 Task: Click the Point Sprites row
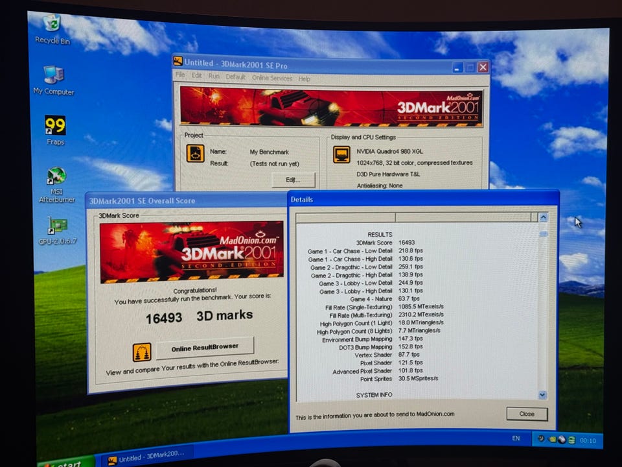click(x=398, y=378)
